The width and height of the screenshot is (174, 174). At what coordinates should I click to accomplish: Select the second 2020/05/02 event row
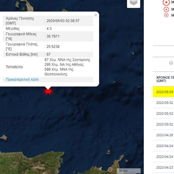tap(163, 113)
